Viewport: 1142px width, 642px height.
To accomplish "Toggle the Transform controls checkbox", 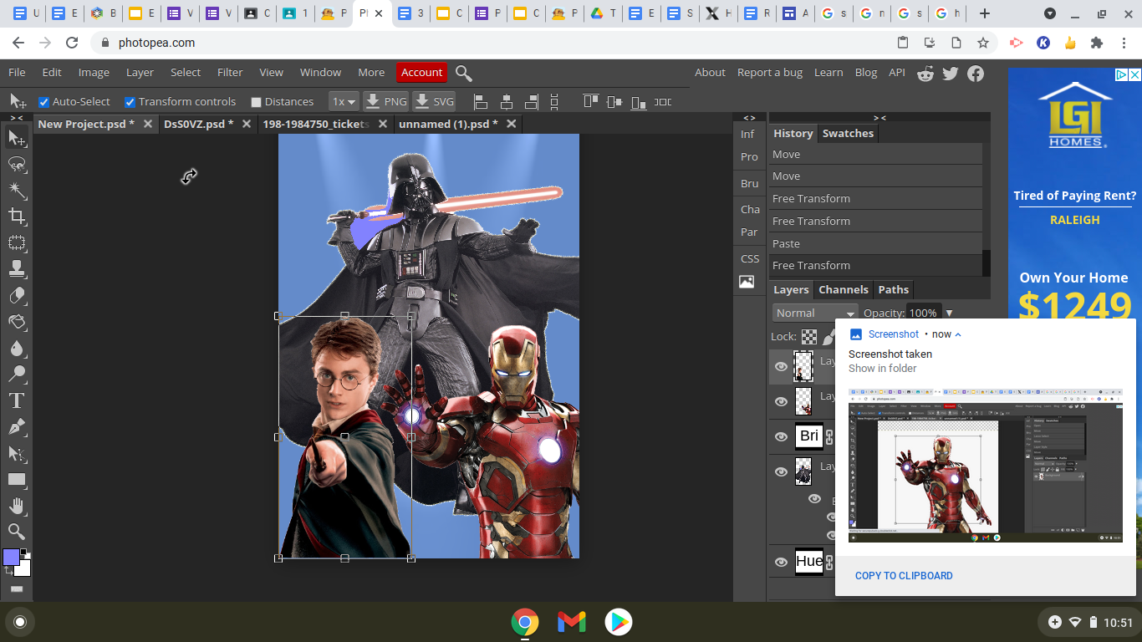I will [x=130, y=102].
